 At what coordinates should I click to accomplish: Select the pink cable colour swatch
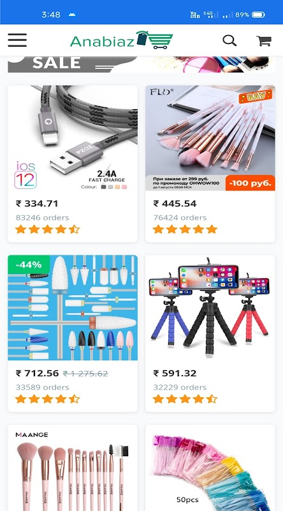pyautogui.click(x=124, y=187)
